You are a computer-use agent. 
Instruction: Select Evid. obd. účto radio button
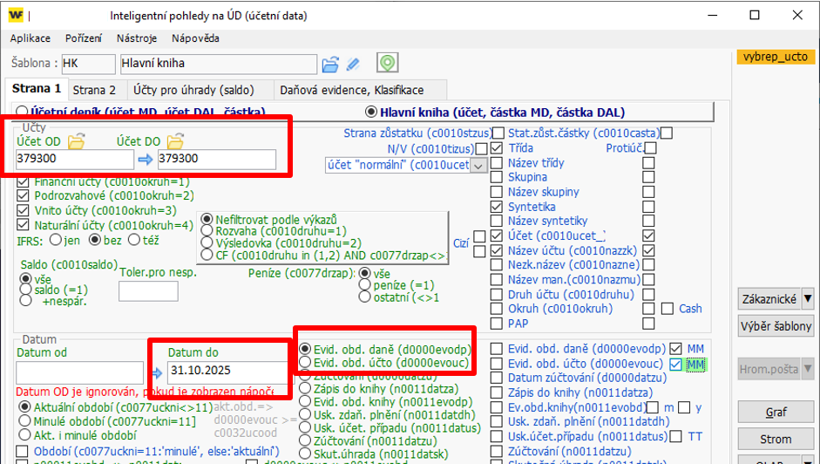(305, 362)
